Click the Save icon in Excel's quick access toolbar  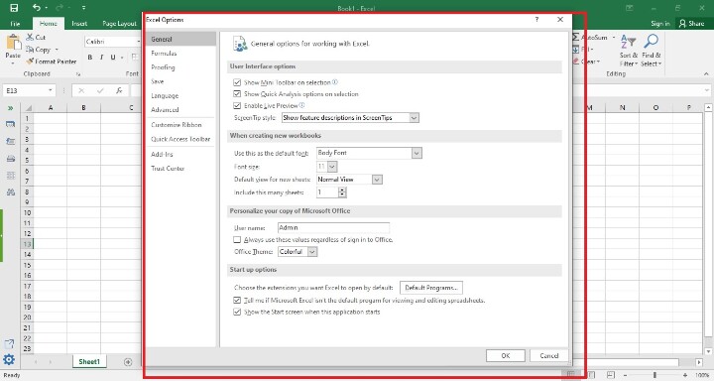[x=14, y=8]
